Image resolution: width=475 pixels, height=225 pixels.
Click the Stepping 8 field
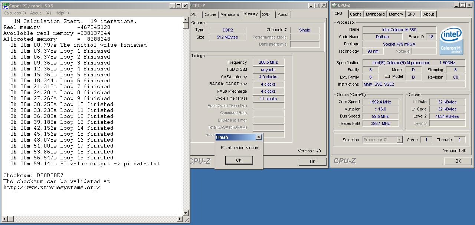[x=456, y=70]
